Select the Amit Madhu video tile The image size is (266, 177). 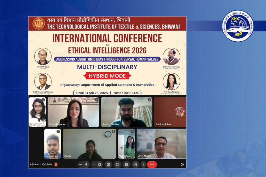tap(161, 144)
